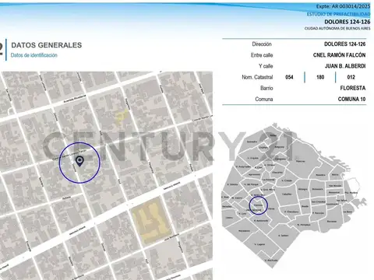Select the Barrio value 'FLORESTA'
Screen dimensions: 374x280
click(353, 88)
